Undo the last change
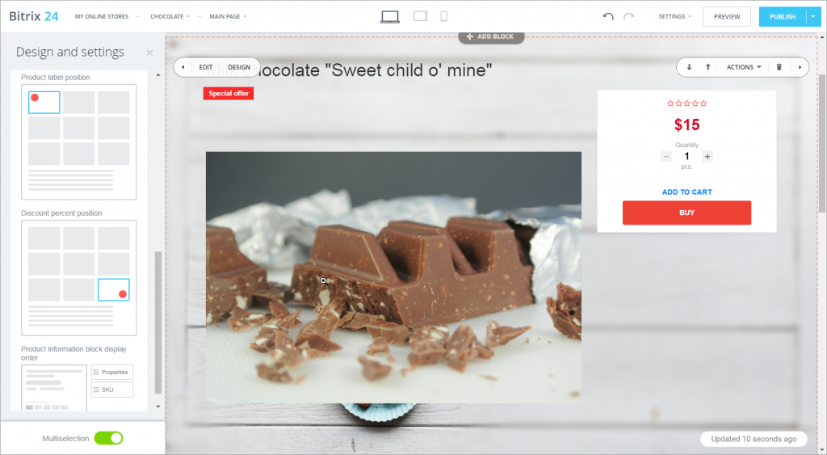 608,16
